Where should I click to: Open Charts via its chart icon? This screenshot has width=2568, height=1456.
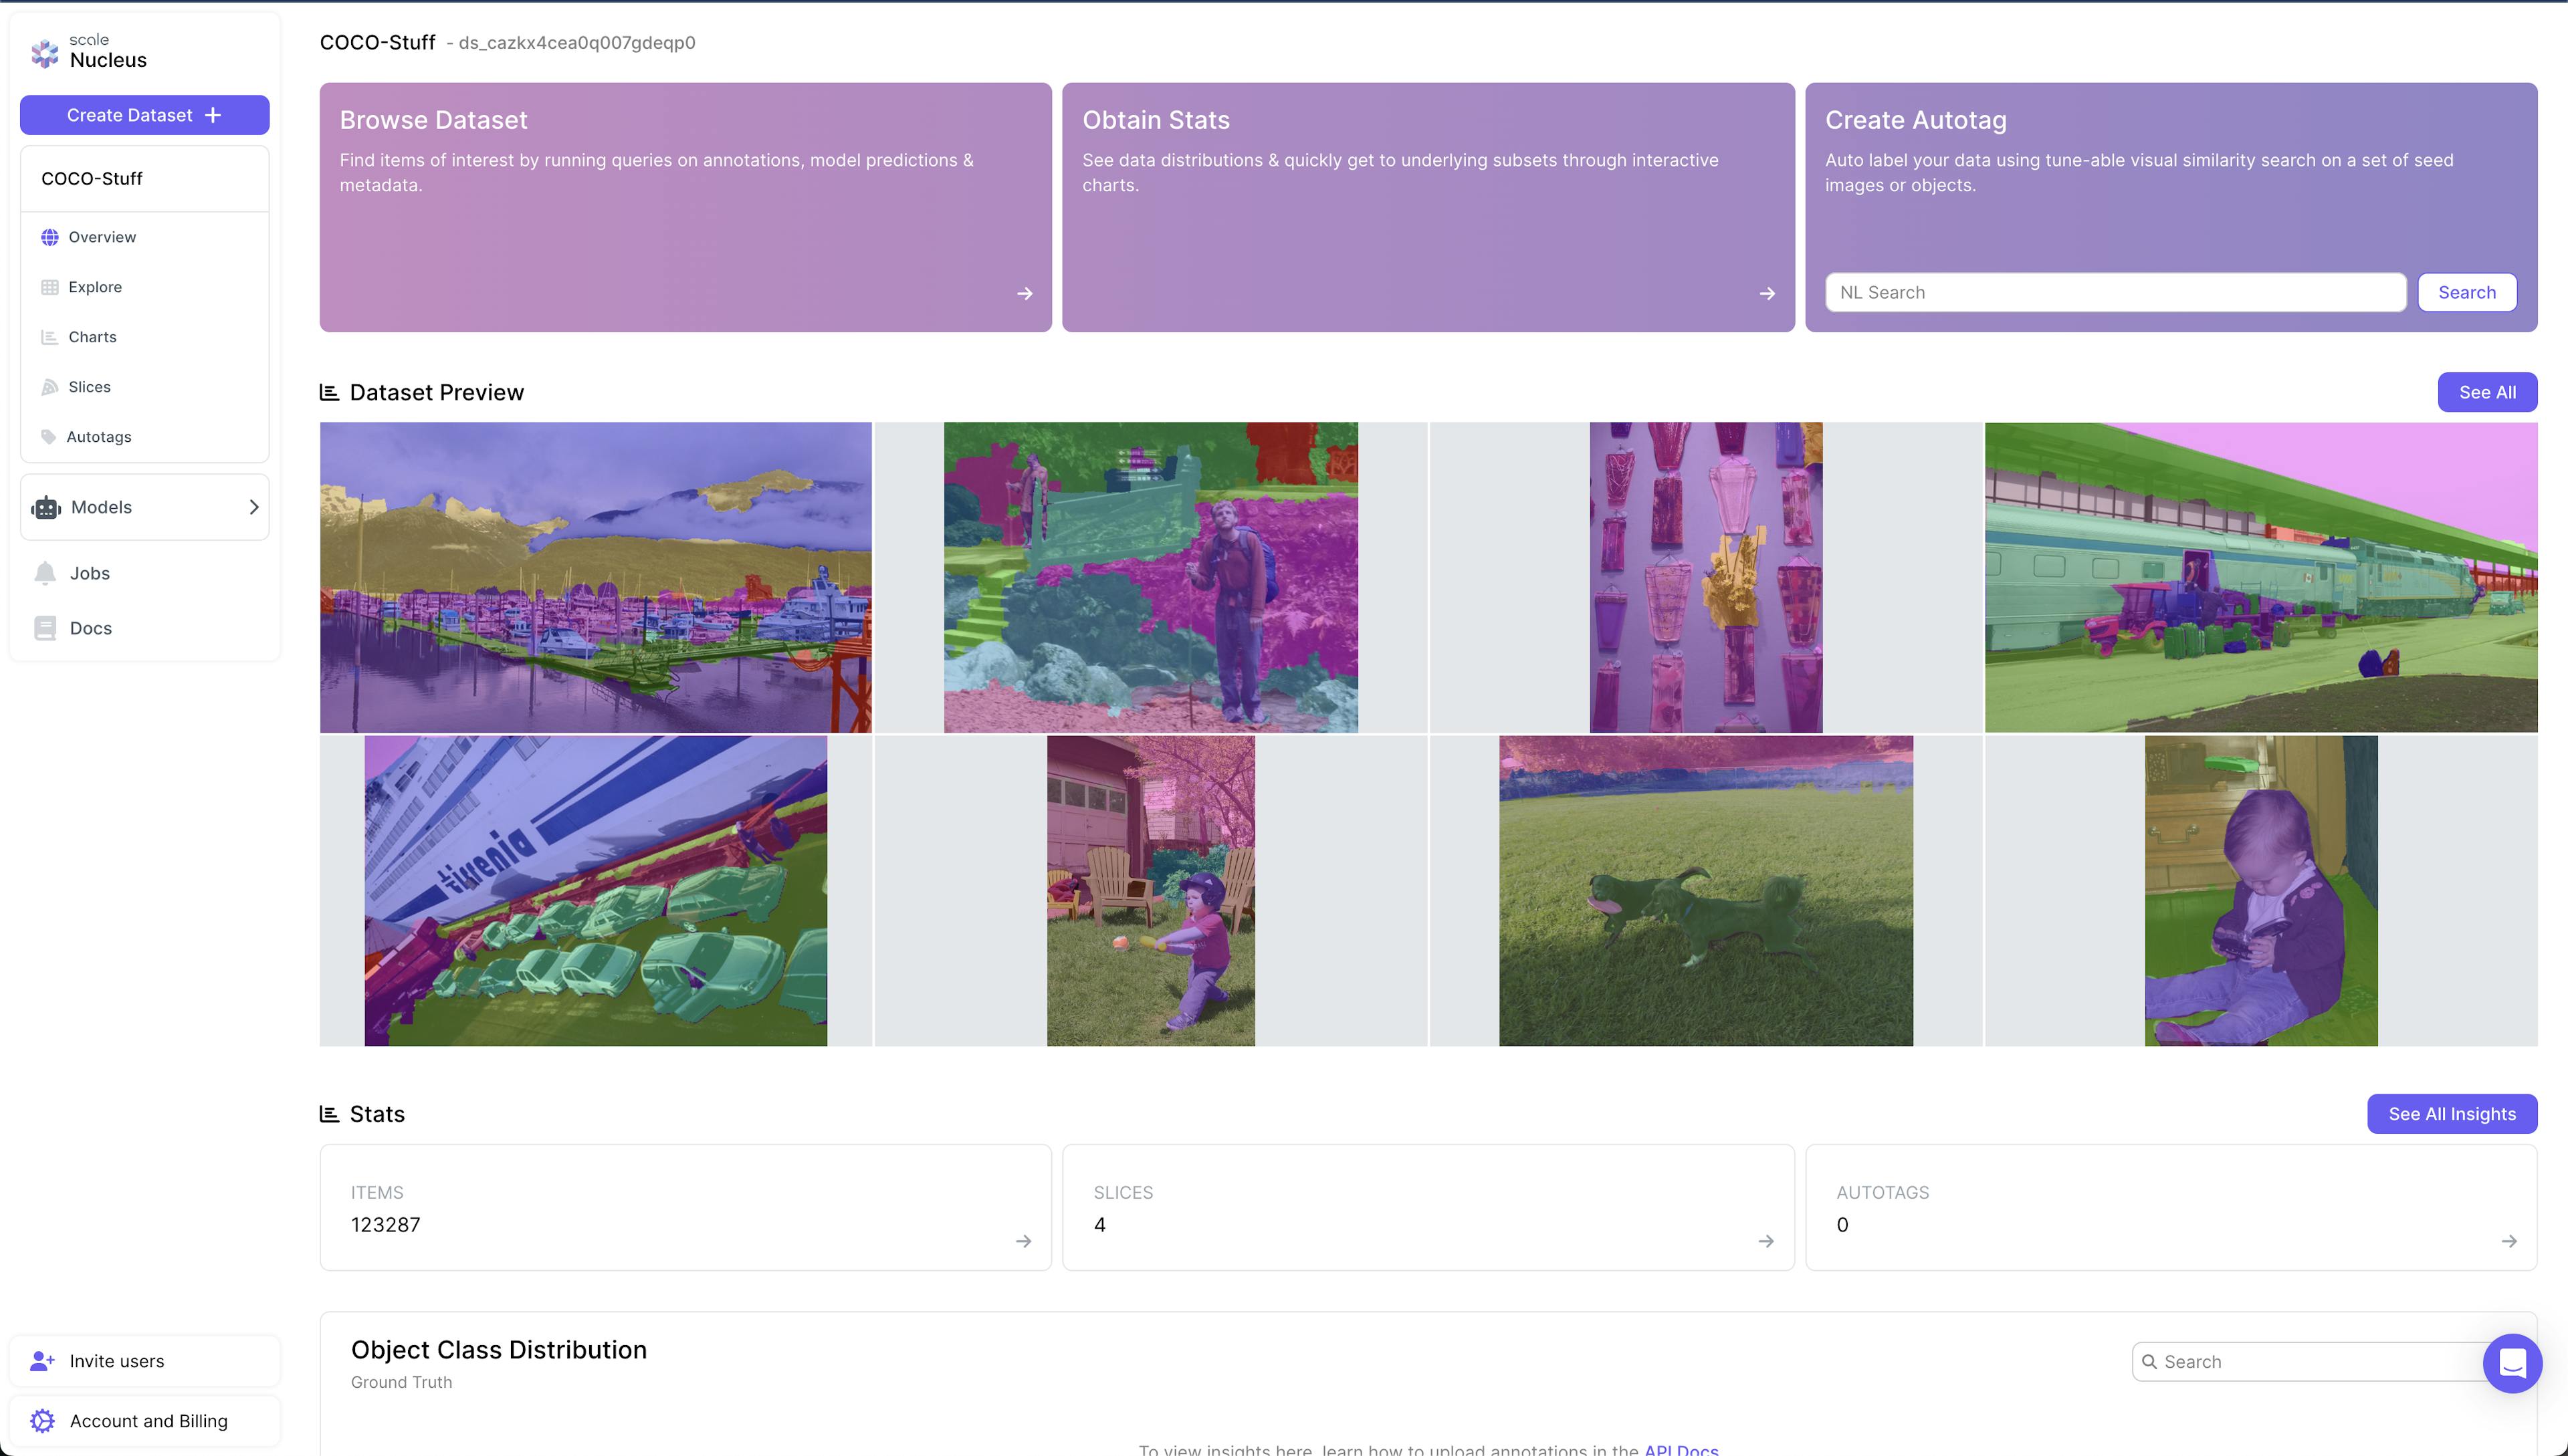(49, 337)
